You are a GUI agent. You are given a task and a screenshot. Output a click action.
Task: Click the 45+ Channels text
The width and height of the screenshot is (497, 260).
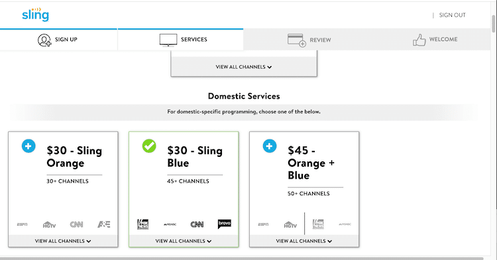pos(188,181)
